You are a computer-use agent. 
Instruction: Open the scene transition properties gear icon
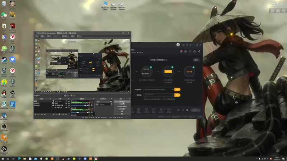coord(111,102)
